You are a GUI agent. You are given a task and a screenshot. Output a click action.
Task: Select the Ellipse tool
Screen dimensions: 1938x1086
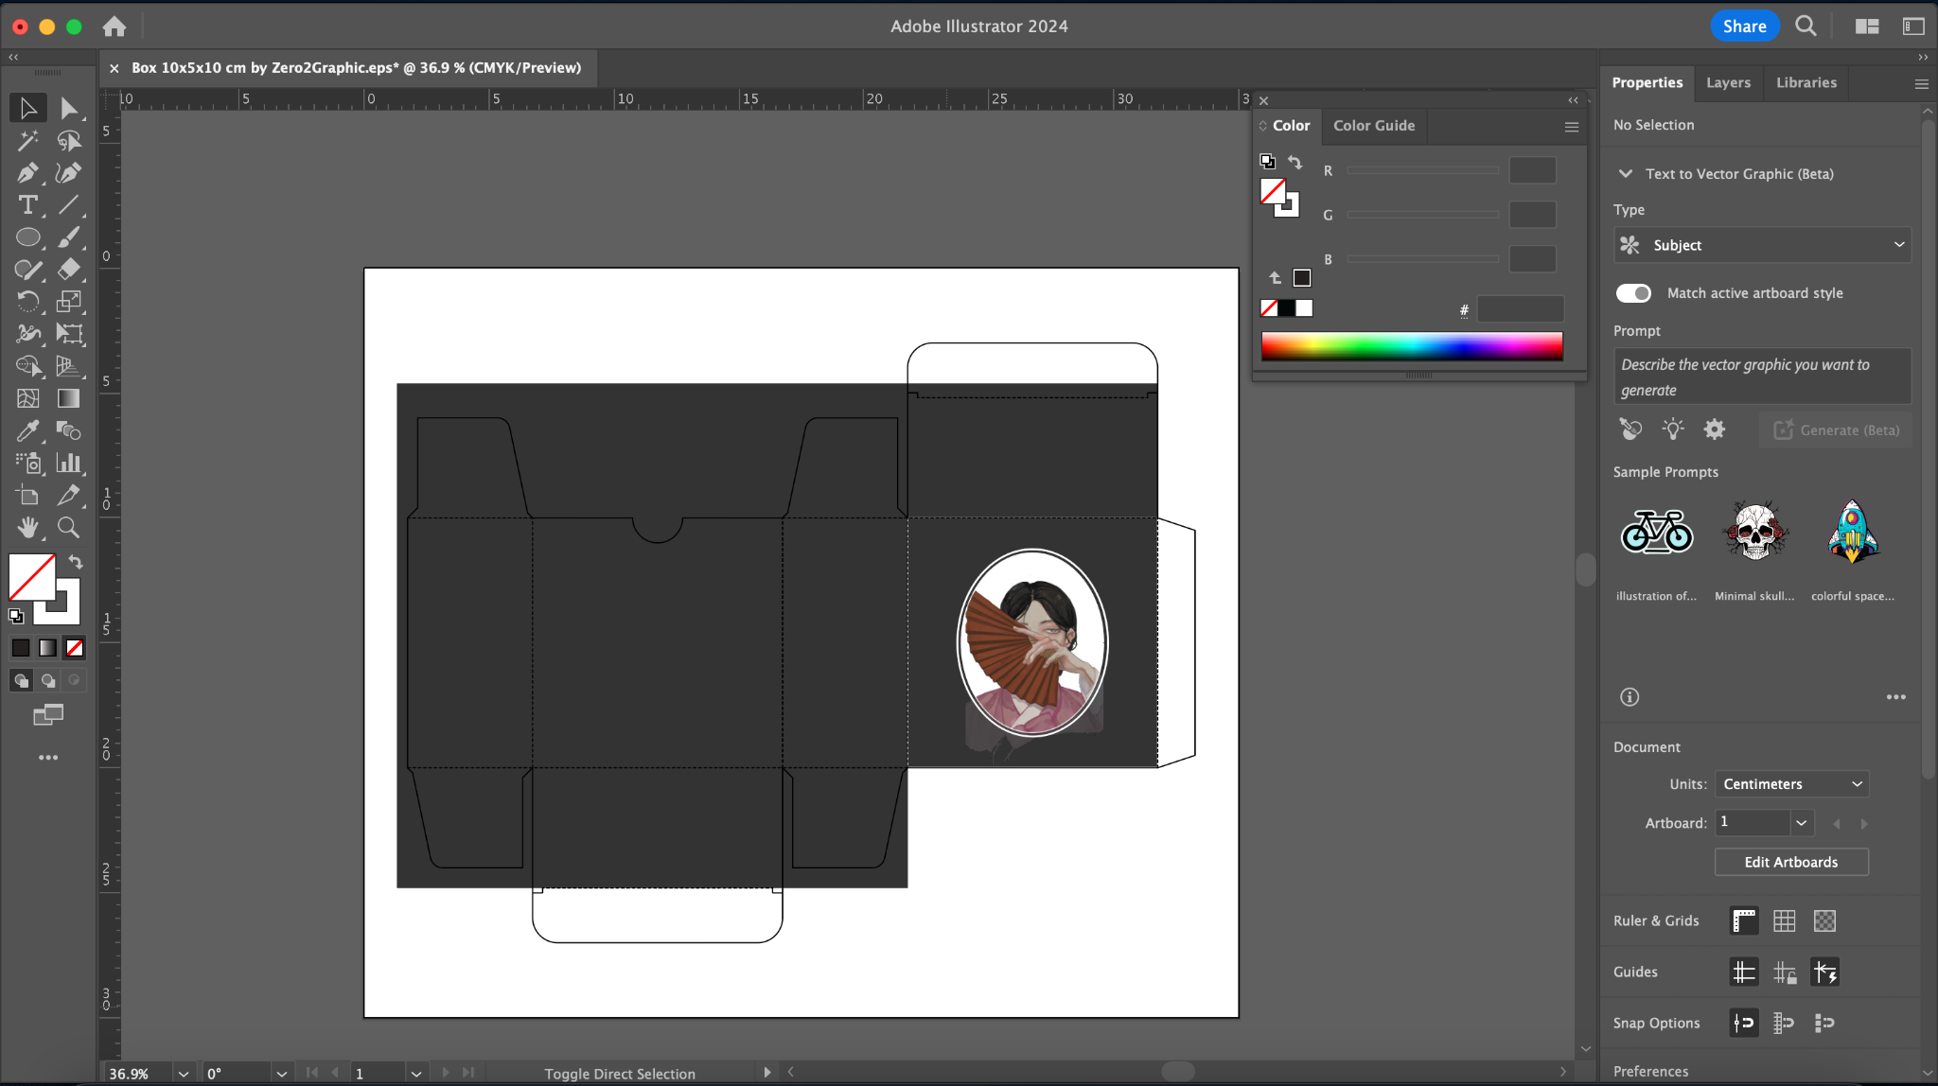coord(27,236)
